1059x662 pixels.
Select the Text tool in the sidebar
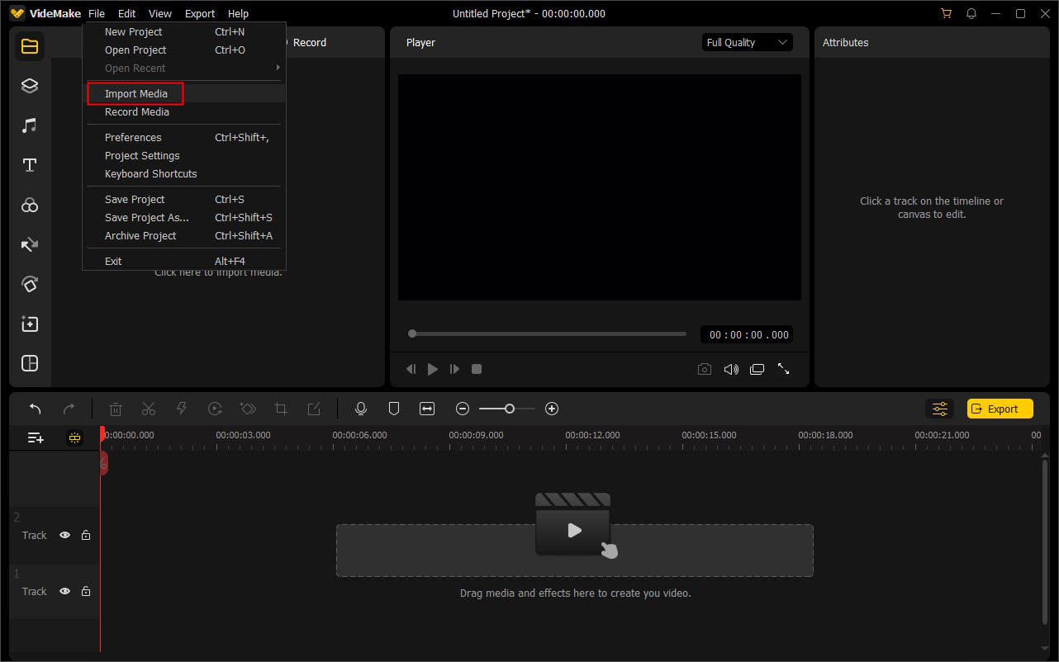(x=30, y=164)
